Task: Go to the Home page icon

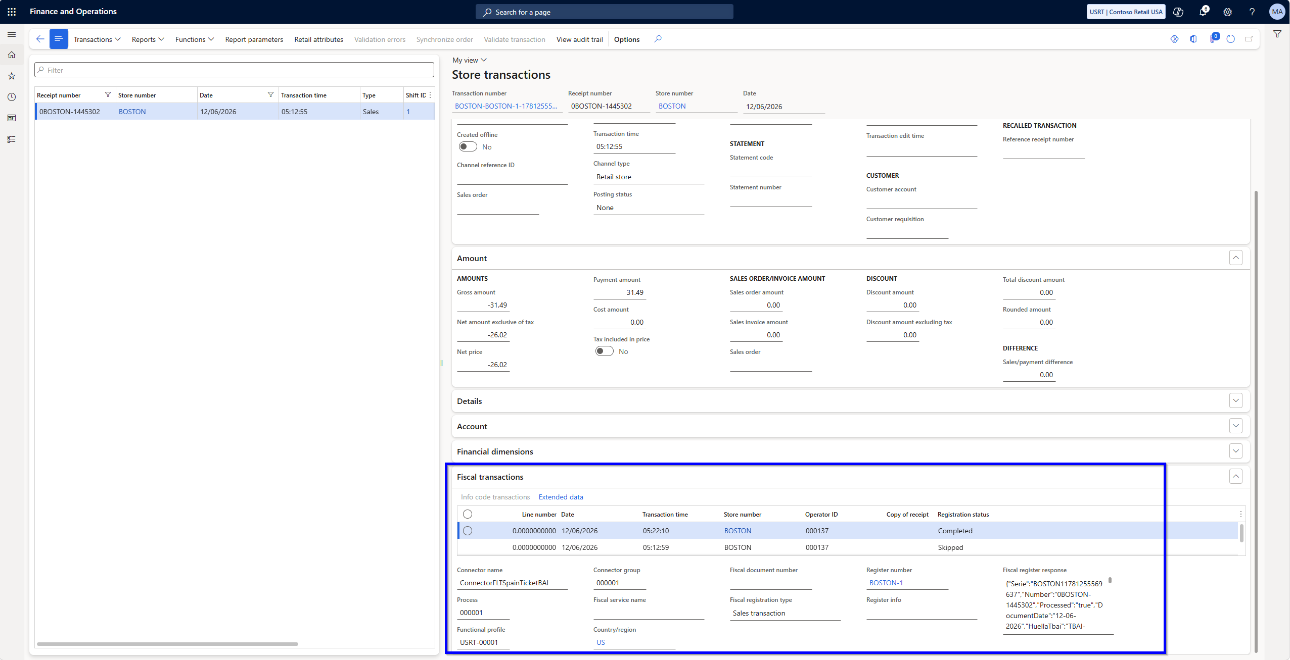Action: (x=12, y=55)
